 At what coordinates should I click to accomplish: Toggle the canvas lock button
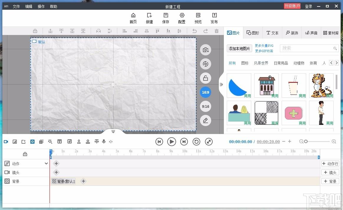coord(206,78)
